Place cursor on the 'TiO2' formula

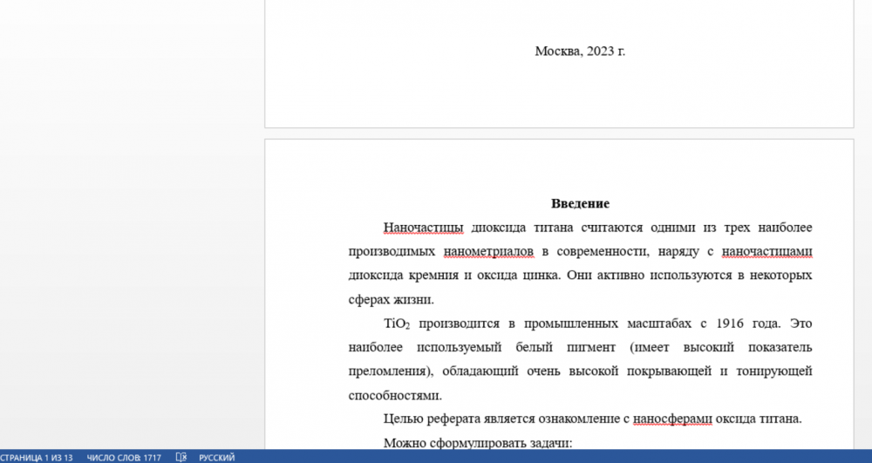(x=396, y=323)
